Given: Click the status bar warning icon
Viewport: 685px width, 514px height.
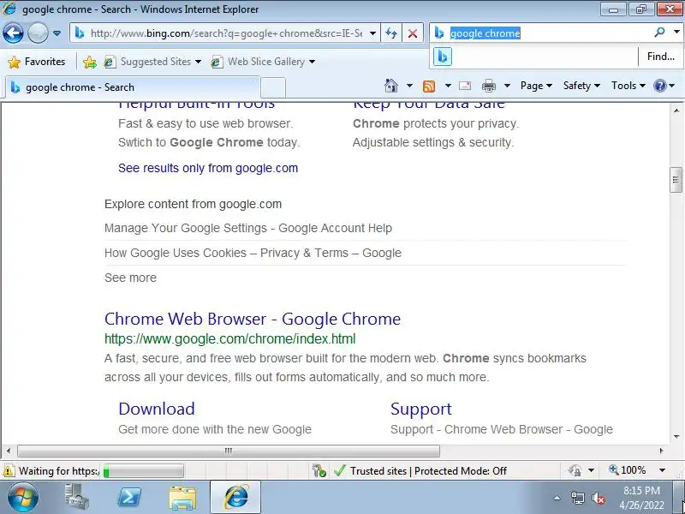Looking at the screenshot, I should tap(9, 471).
